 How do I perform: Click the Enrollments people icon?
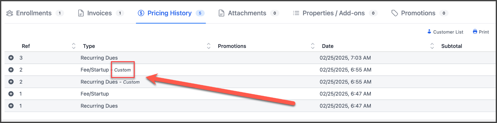[10, 13]
